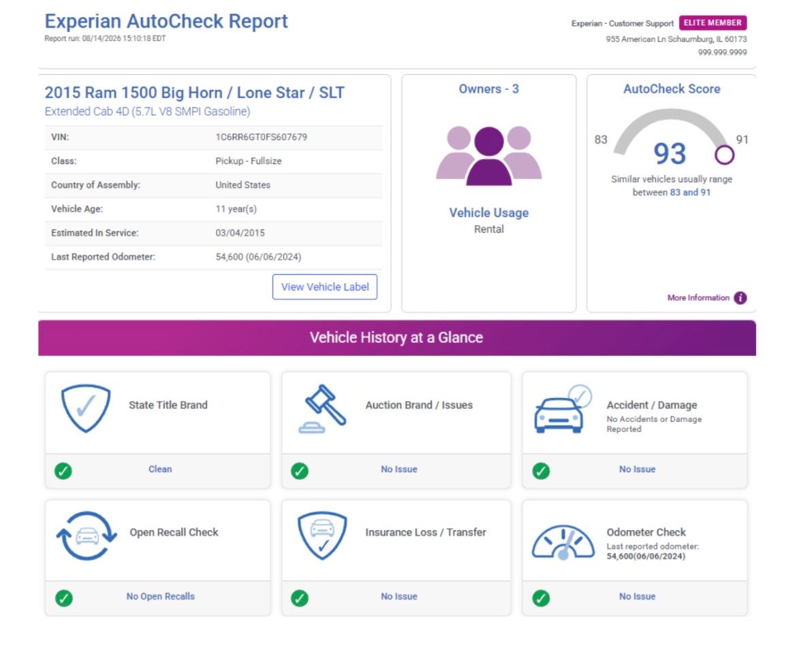The image size is (797, 658).
Task: Click the Vehicle History at a Glance banner
Action: (397, 338)
